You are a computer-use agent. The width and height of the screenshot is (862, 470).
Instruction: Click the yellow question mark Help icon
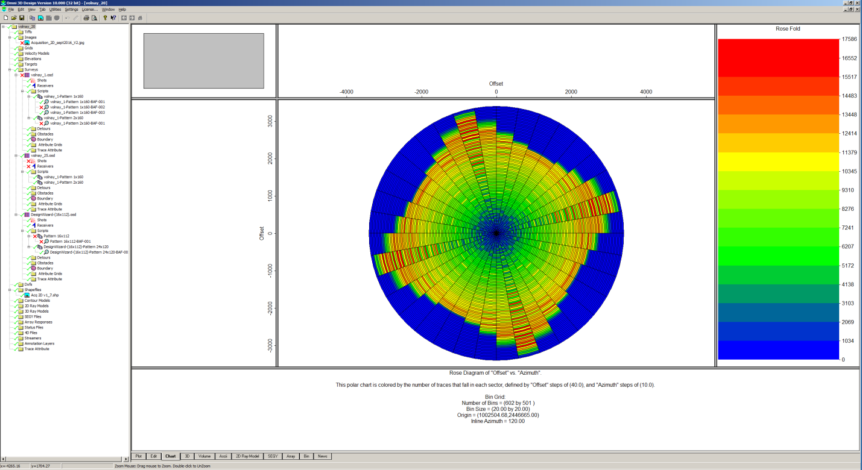pos(105,18)
